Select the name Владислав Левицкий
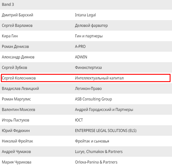 click(x=20, y=88)
